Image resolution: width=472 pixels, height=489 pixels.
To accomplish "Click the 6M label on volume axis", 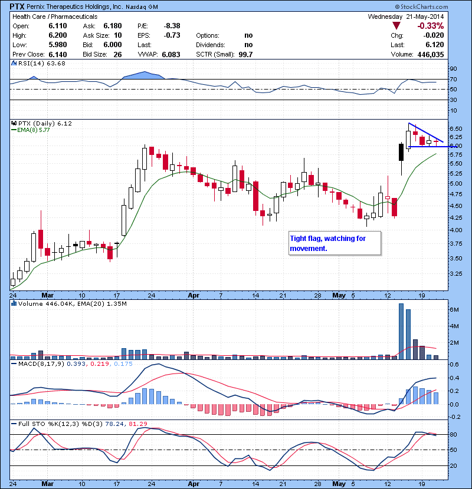I will tap(454, 310).
